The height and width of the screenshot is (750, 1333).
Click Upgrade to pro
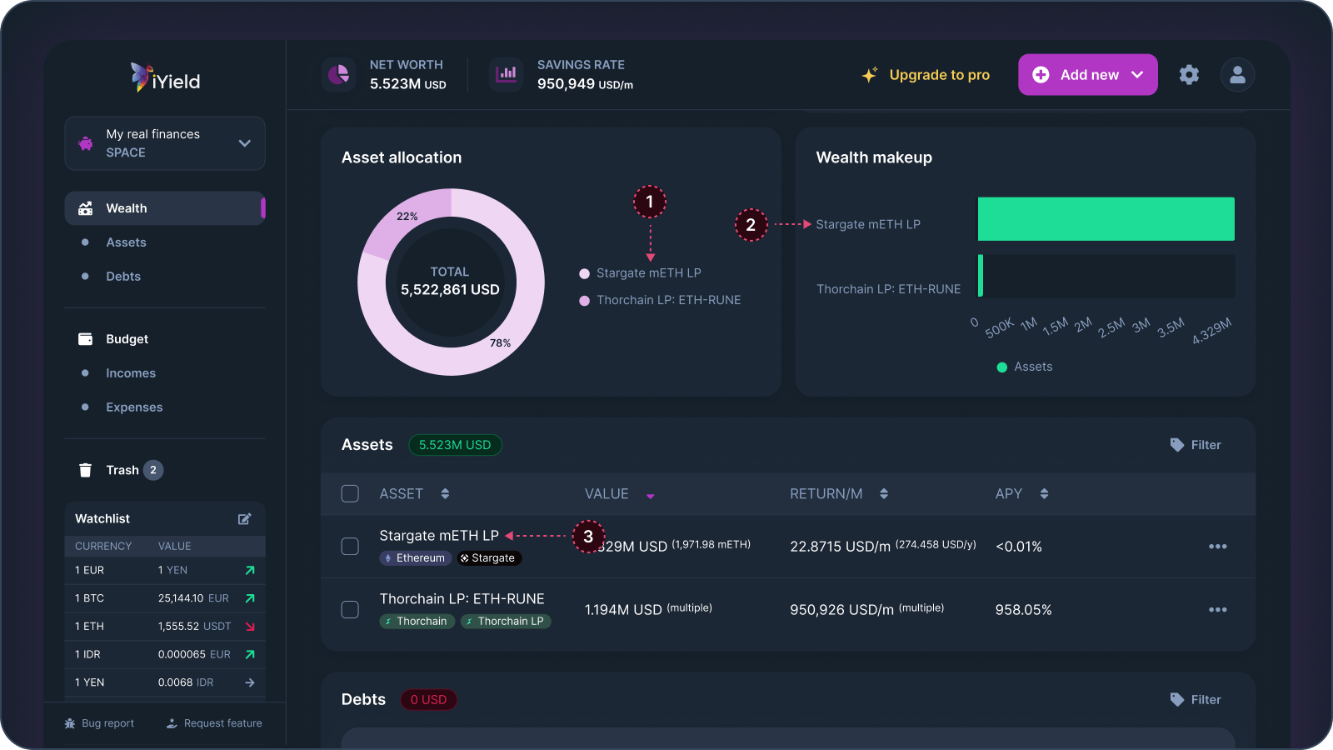[x=939, y=74]
